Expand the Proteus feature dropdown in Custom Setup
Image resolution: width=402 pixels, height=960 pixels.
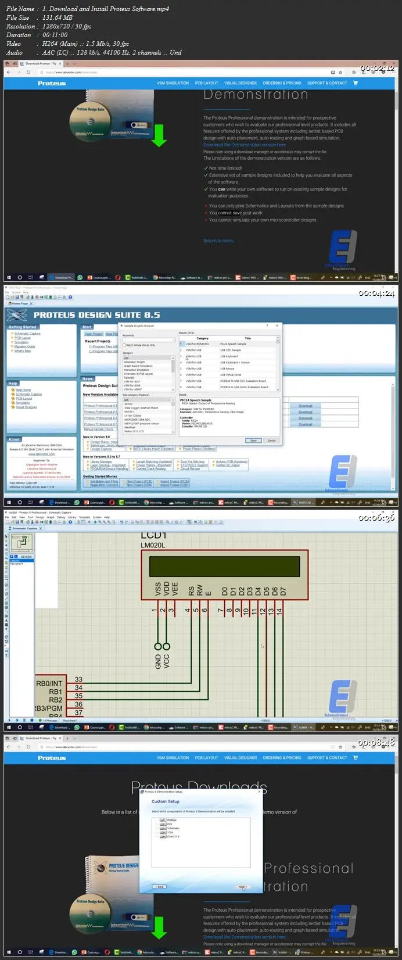(163, 820)
